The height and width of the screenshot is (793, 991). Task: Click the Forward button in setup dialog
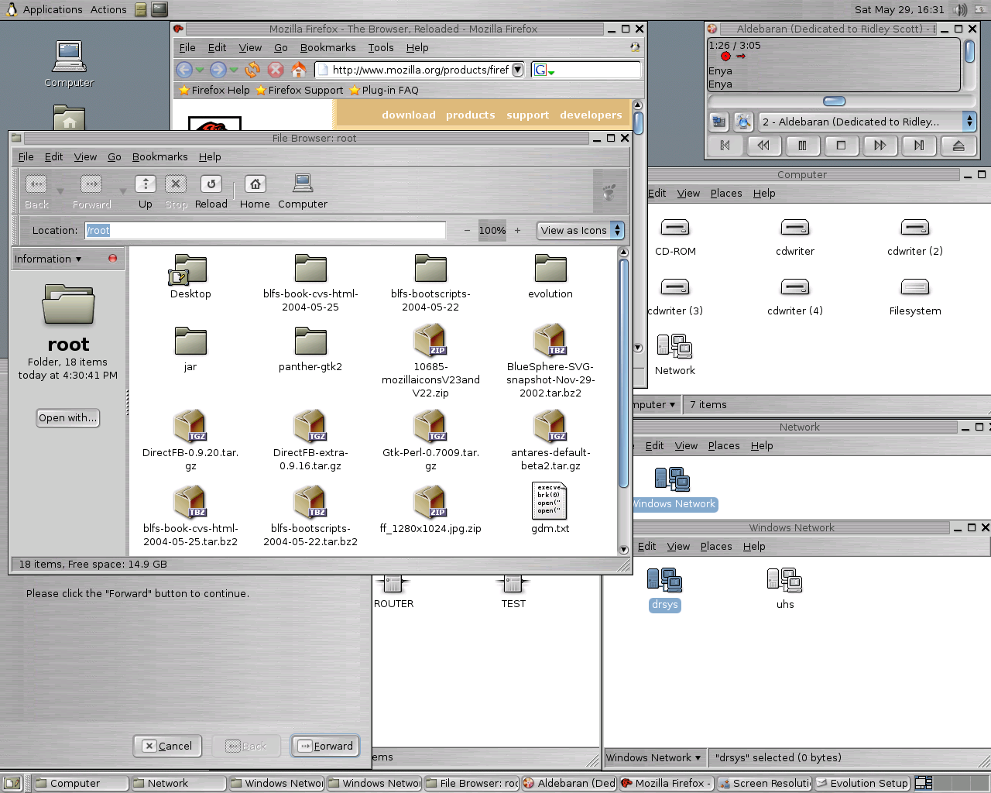coord(325,746)
